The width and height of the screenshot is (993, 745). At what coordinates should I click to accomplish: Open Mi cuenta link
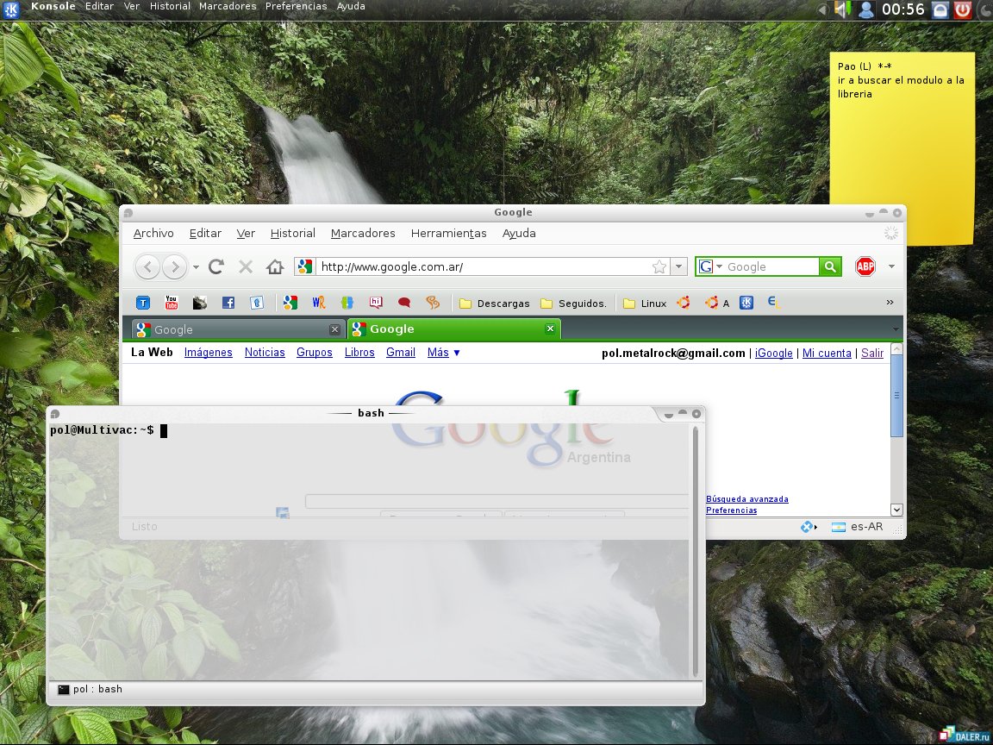tap(827, 353)
